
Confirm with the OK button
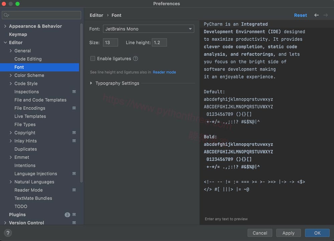click(317, 233)
